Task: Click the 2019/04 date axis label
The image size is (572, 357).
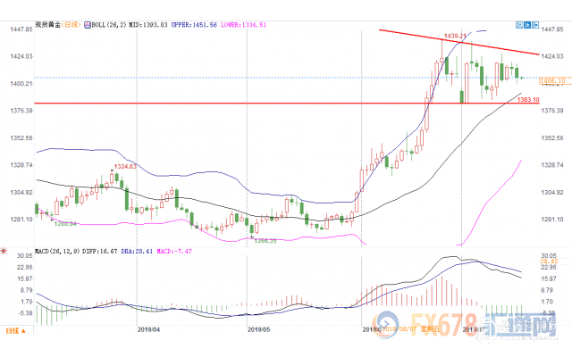Action: pos(148,329)
